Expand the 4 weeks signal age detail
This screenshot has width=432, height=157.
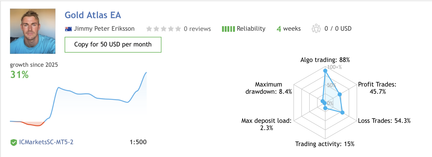tap(289, 29)
